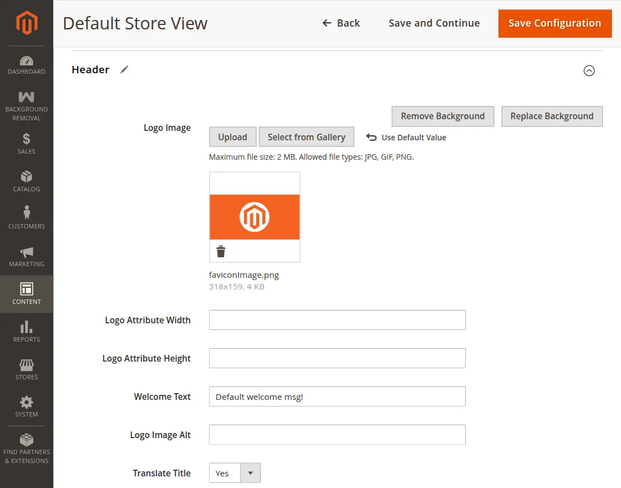Screen dimensions: 621x488
Task: Edit Header section name using pencil icon
Action: 124,69
